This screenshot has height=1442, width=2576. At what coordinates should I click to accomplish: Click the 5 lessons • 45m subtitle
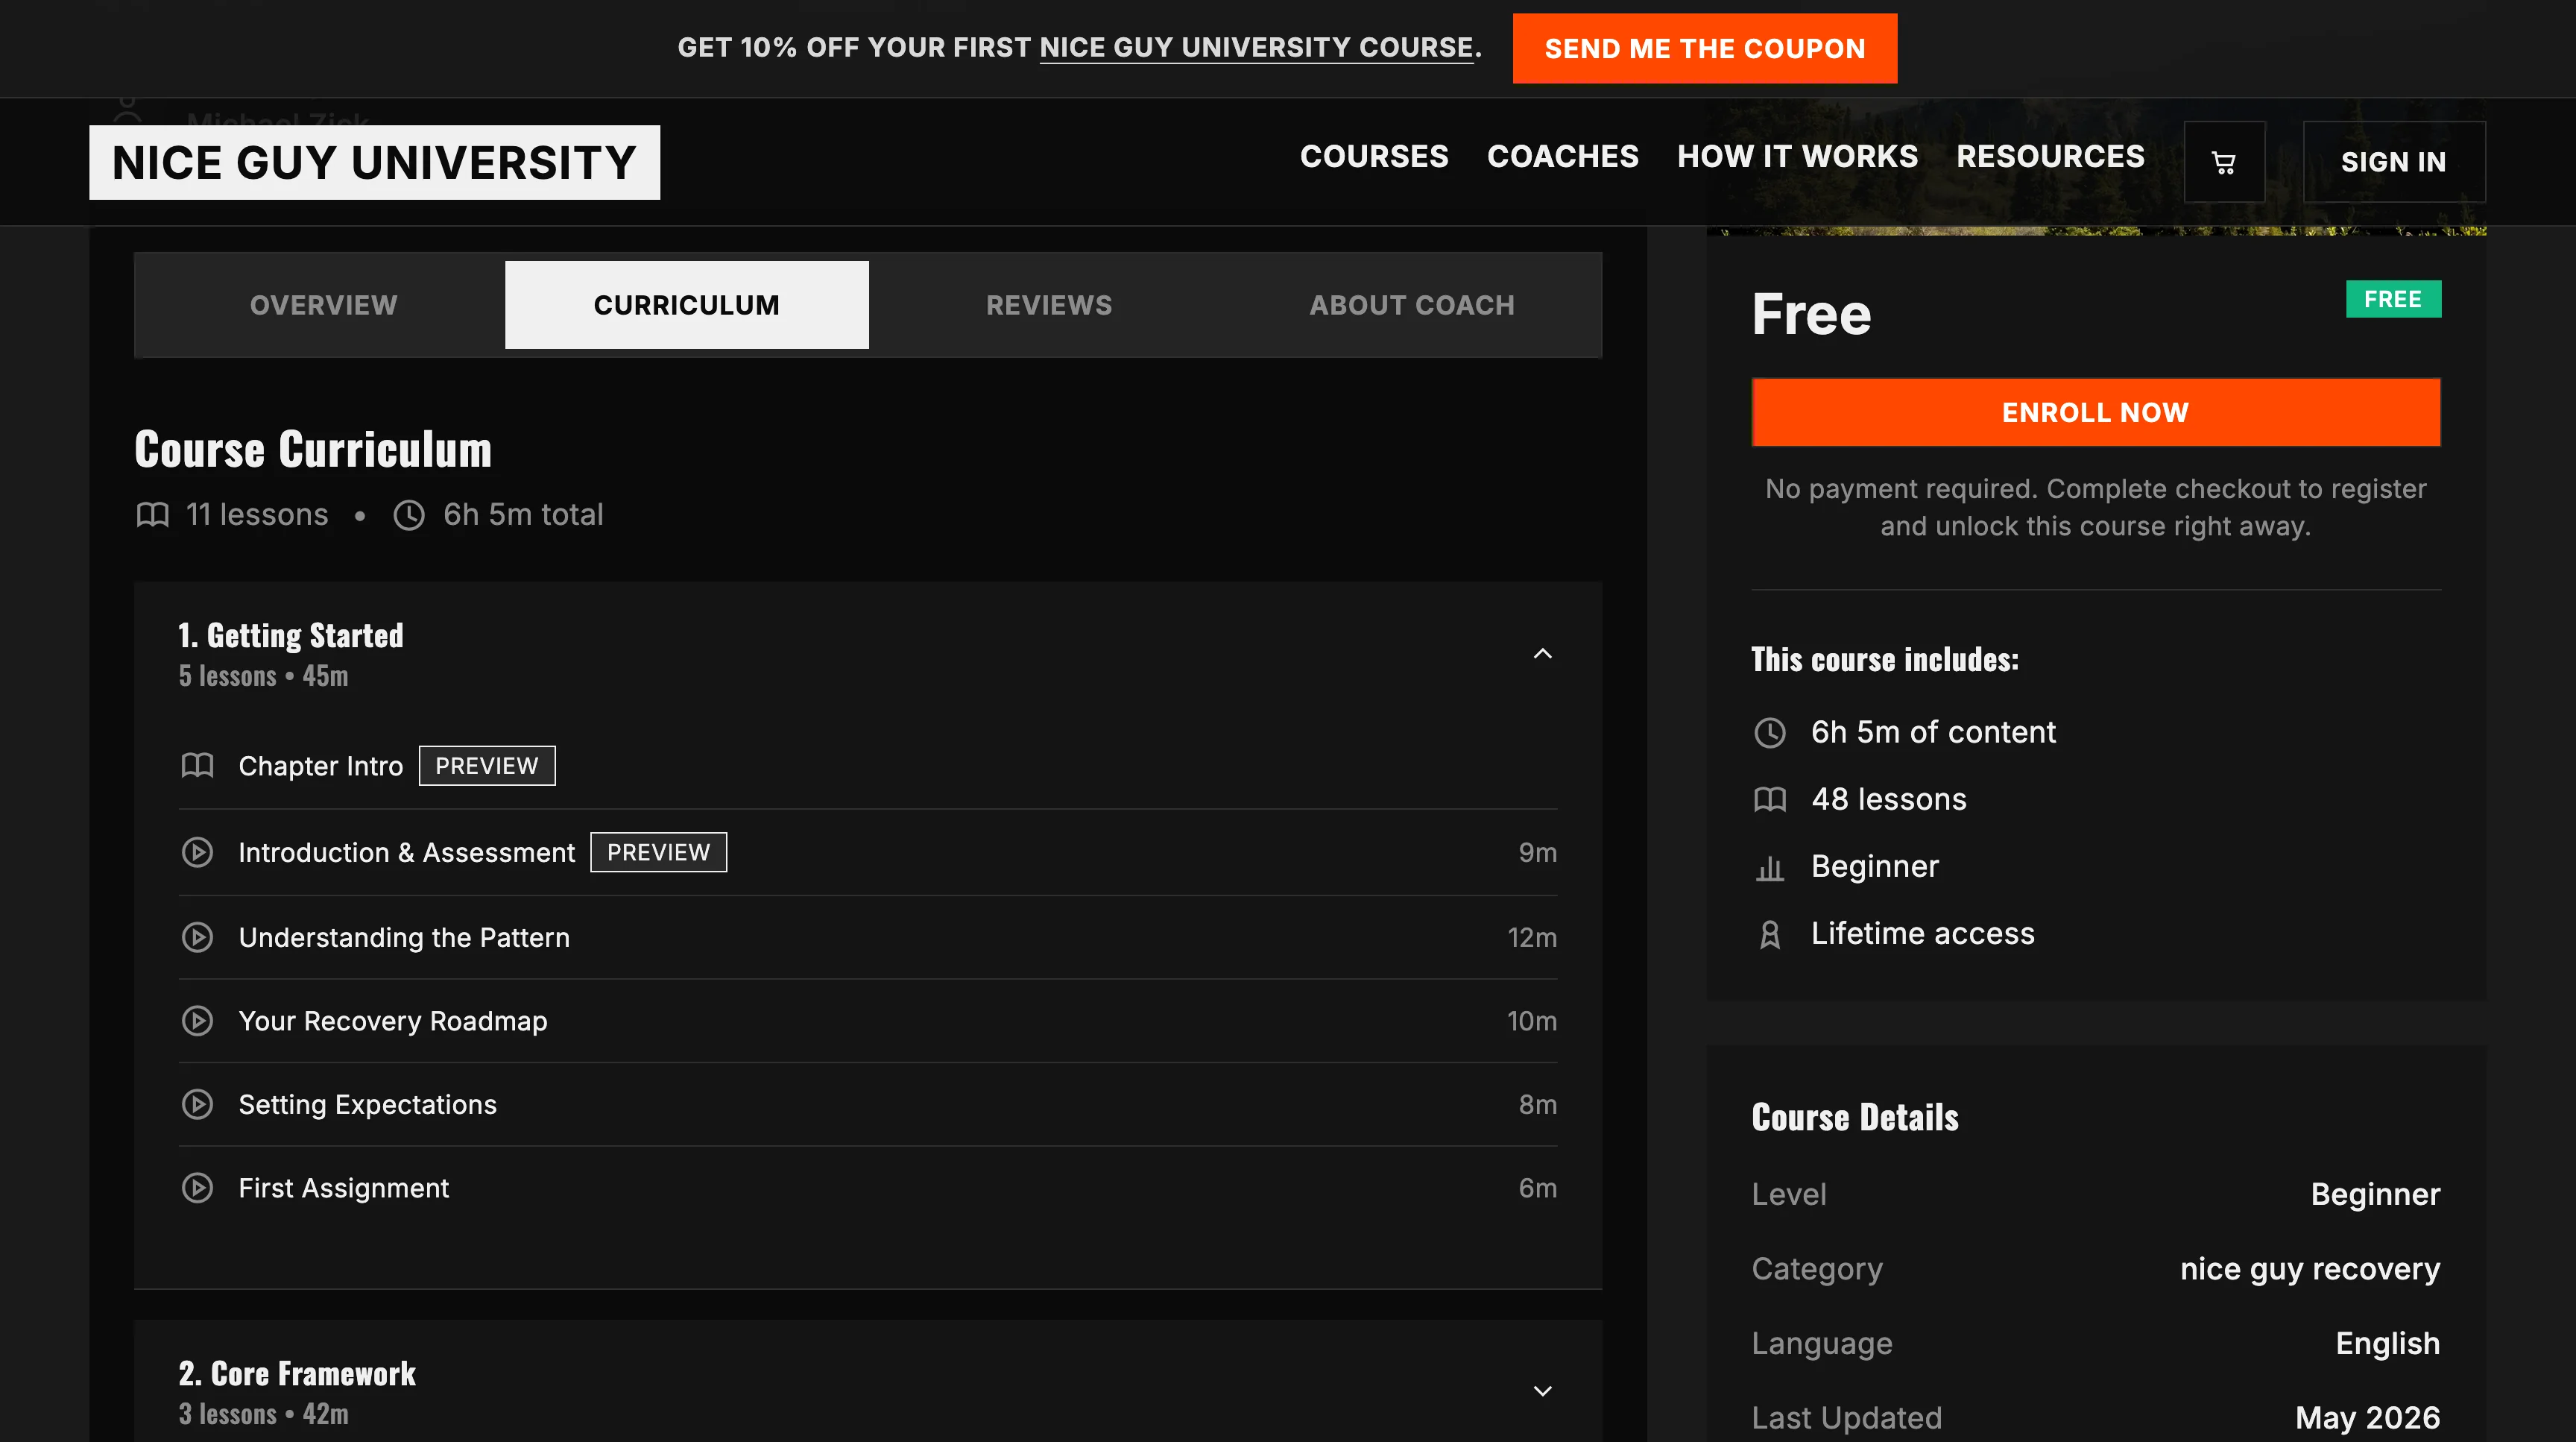[x=263, y=676]
